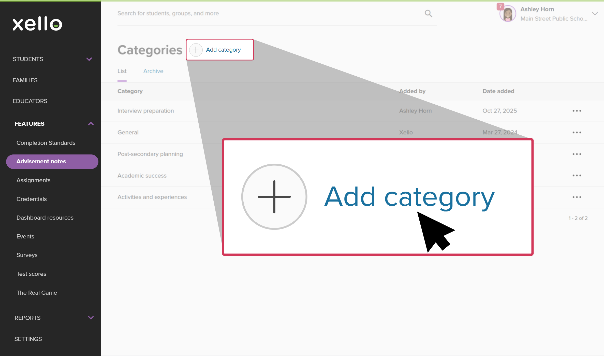Open the ellipsis menu for Interview preparation

point(577,111)
